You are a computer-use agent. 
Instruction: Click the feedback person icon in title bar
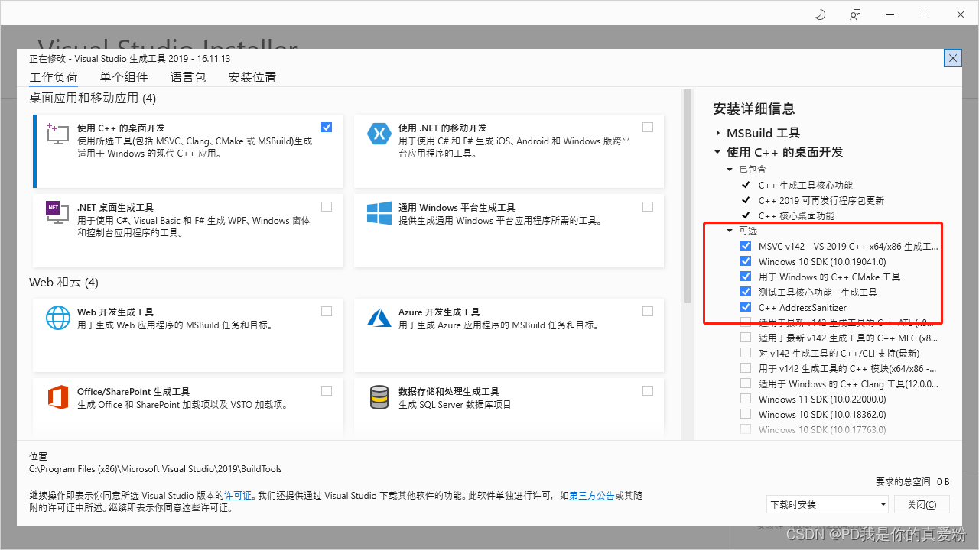point(855,15)
